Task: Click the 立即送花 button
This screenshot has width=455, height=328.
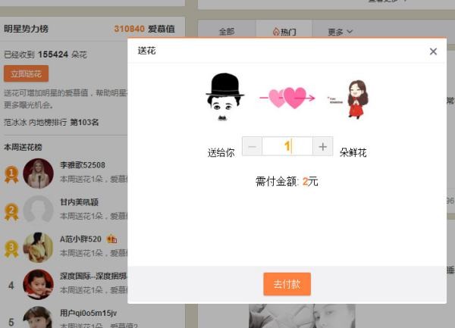Action: (26, 74)
